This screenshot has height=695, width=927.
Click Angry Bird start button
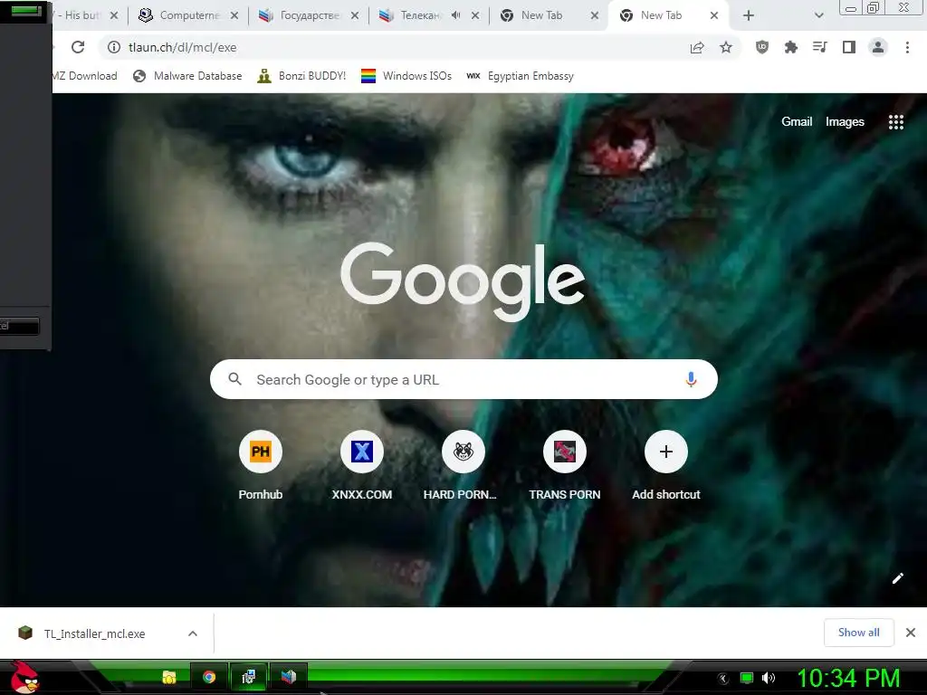[24, 677]
